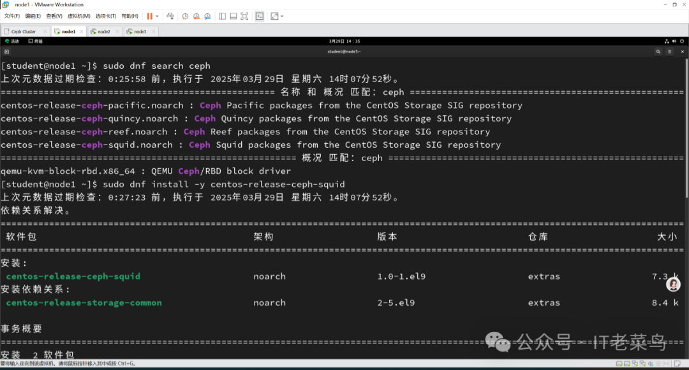Open a new terminal tab with the plus icon
The image size is (689, 370).
[6, 52]
